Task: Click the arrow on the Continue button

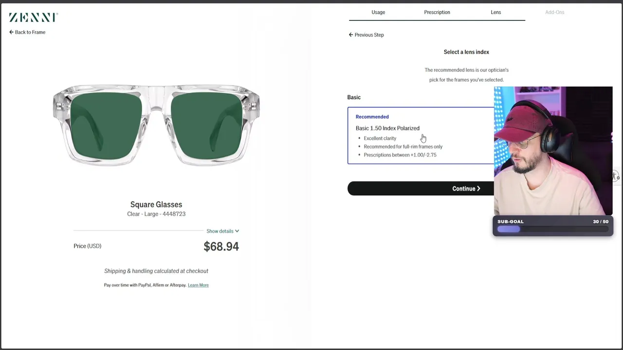Action: click(478, 189)
